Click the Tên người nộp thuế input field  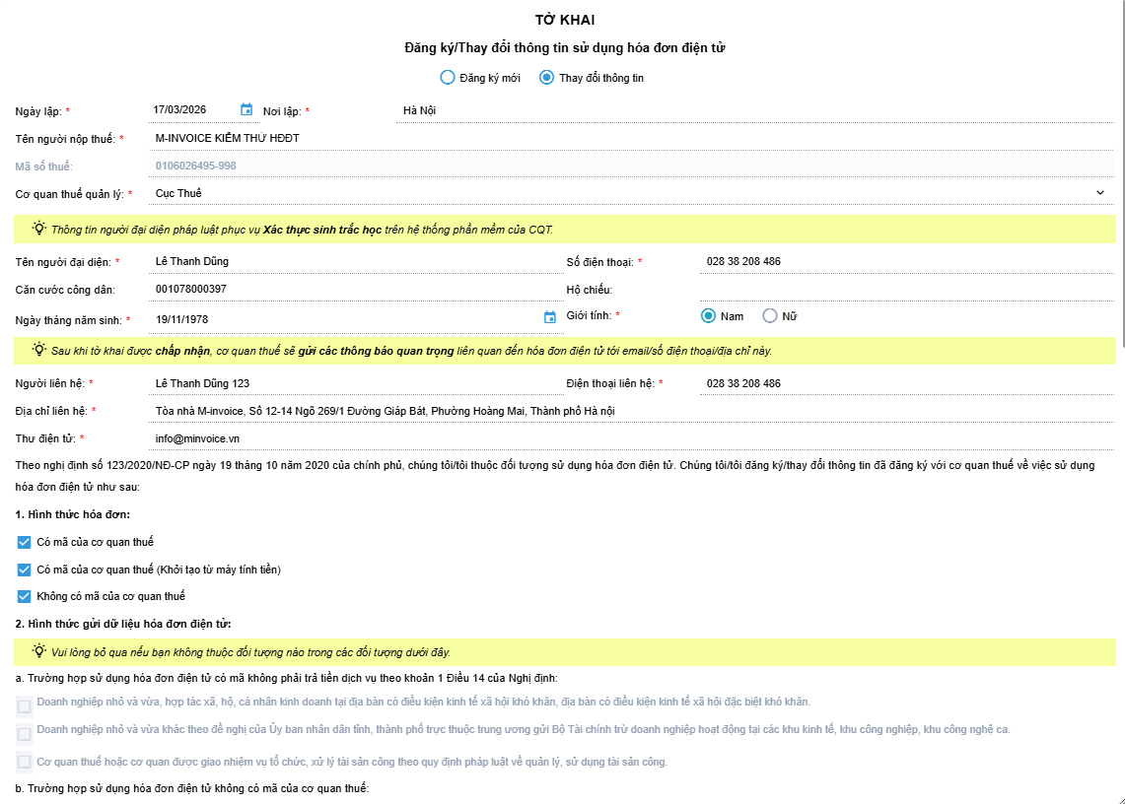click(631, 138)
